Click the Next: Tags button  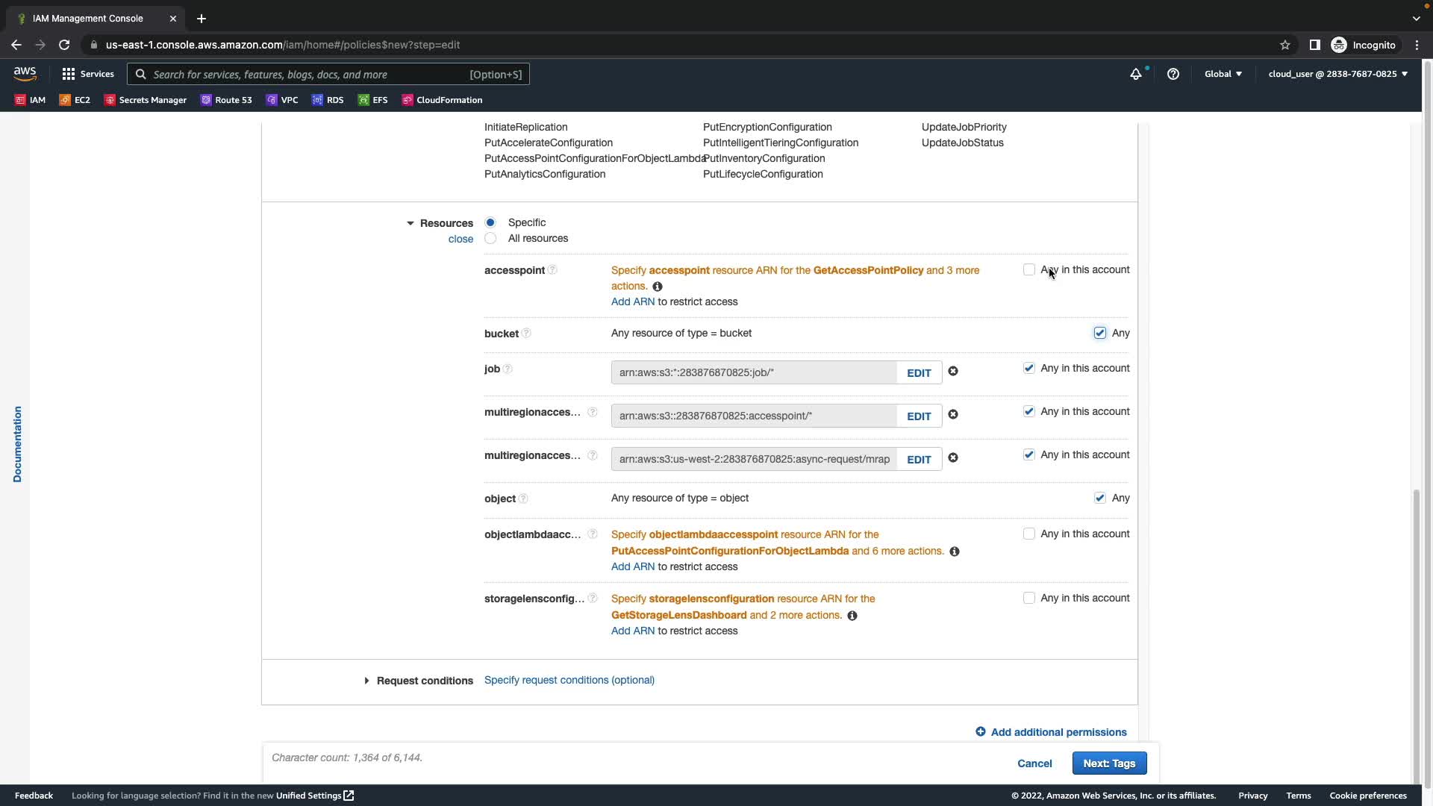coord(1108,763)
